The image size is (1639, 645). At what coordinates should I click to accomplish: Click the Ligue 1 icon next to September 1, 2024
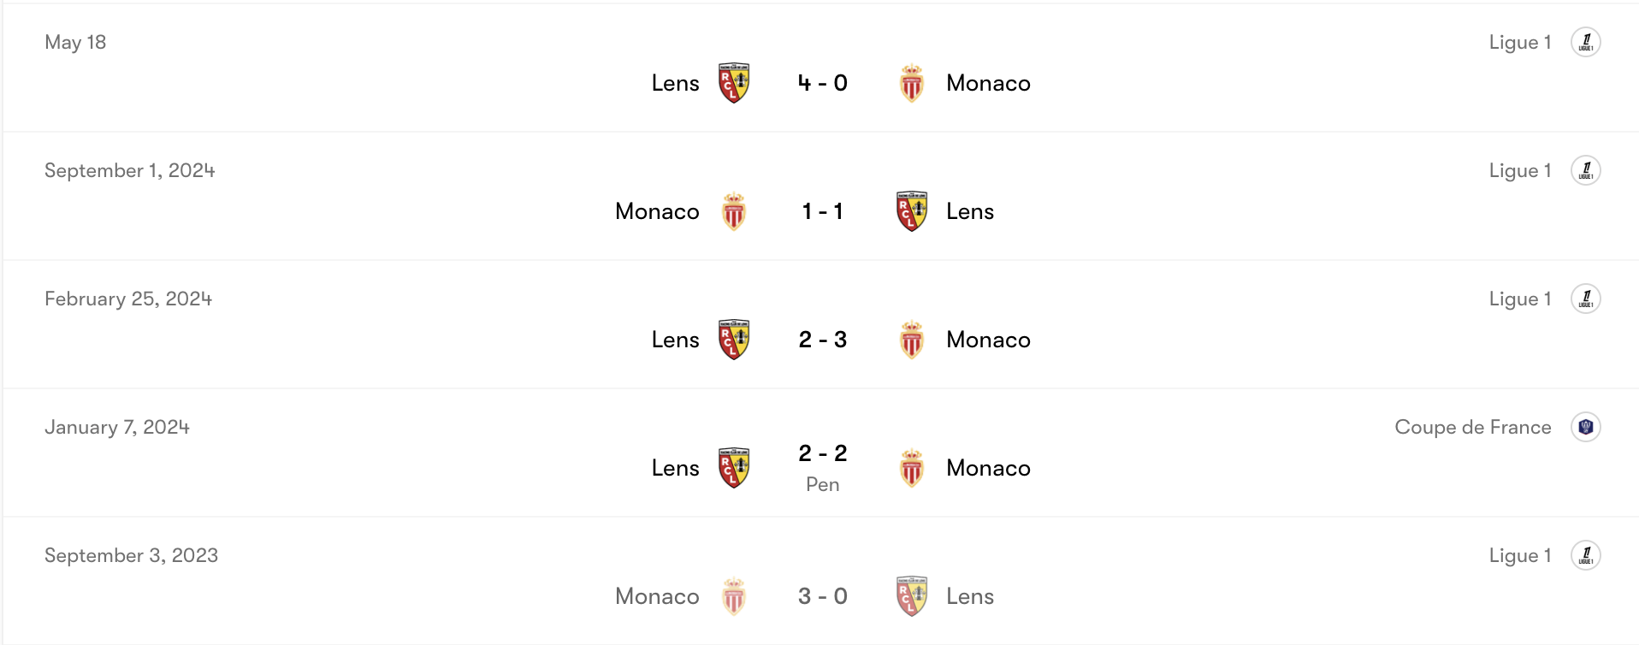(x=1587, y=169)
